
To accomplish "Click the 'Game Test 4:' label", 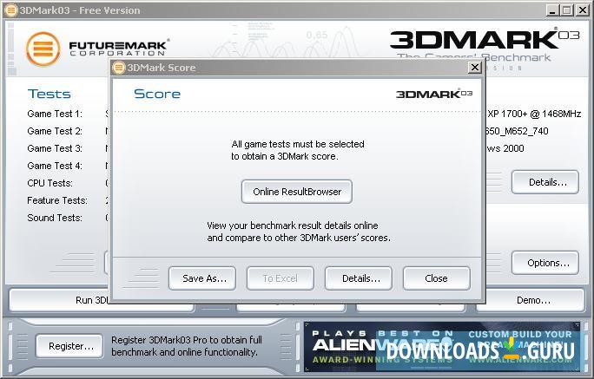I will [55, 166].
